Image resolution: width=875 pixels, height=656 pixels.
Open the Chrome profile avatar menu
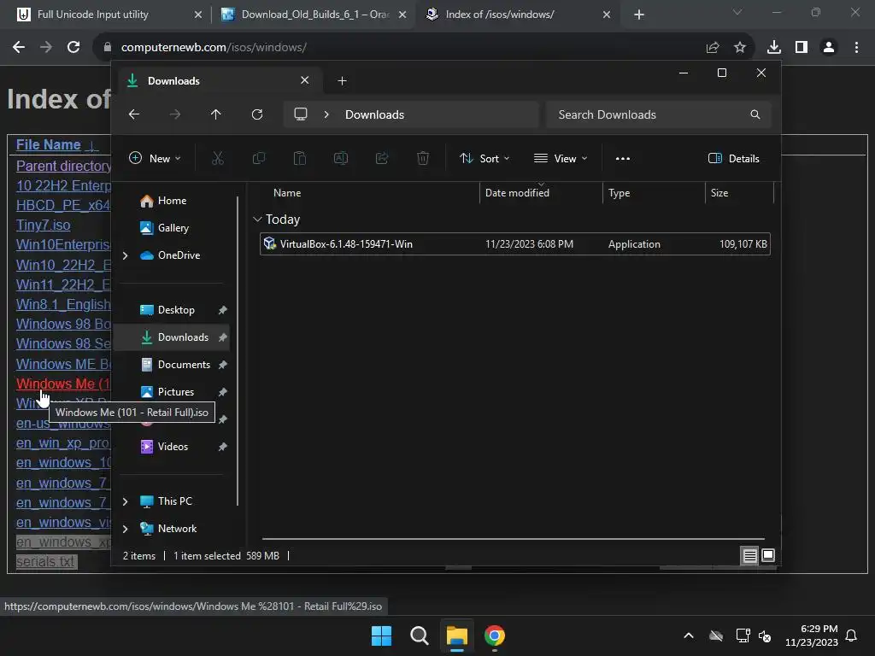click(x=829, y=48)
